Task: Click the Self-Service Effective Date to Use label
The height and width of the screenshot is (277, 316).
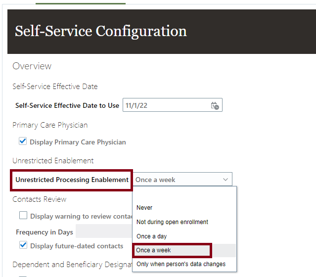Action: pos(67,105)
